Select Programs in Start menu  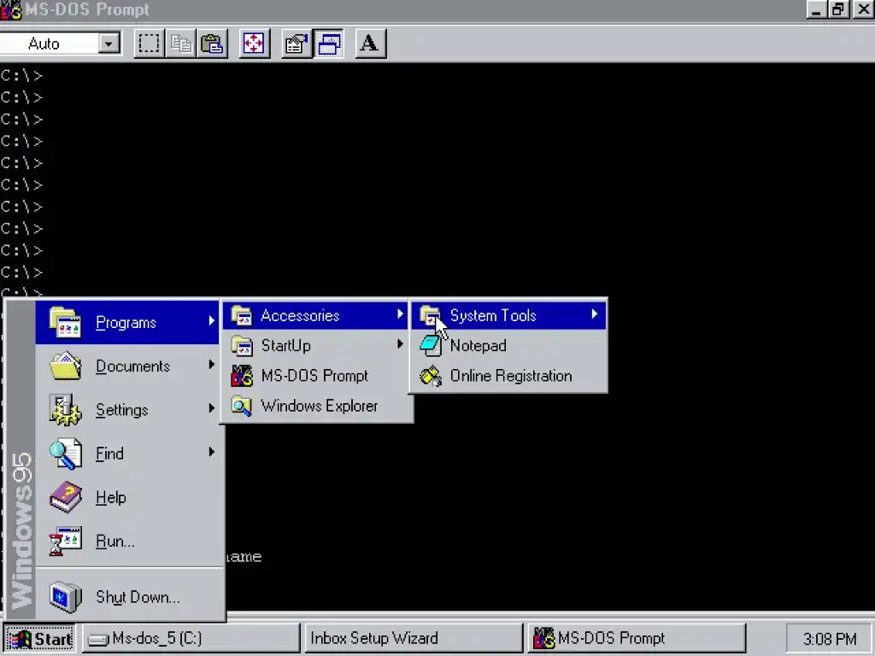[x=126, y=322]
